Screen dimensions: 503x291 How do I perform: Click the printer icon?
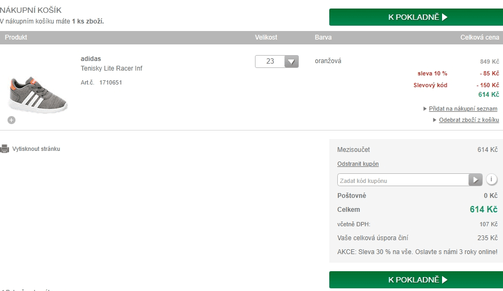(x=5, y=149)
